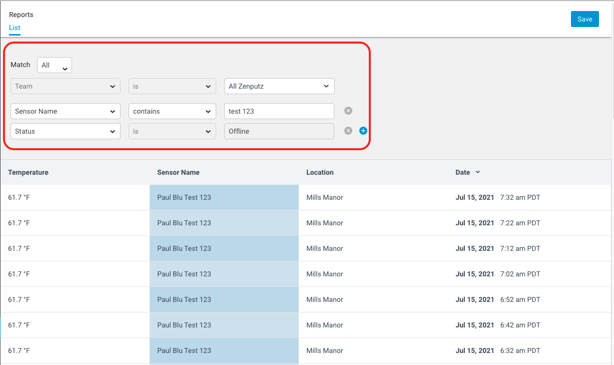Click the Sensor Name column header
Viewport: 614px width, 365px height.
pyautogui.click(x=178, y=172)
